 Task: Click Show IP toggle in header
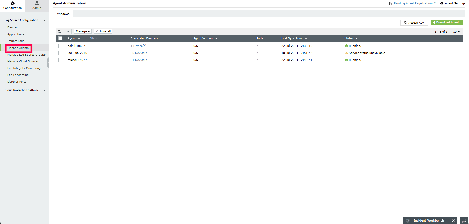pyautogui.click(x=96, y=38)
